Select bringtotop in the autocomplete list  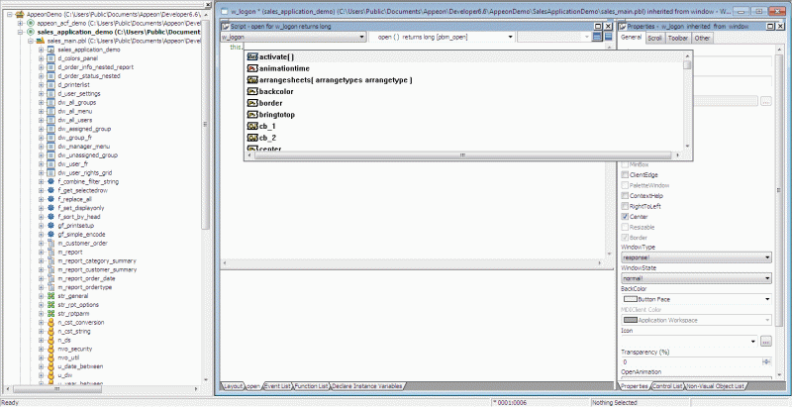pyautogui.click(x=277, y=115)
